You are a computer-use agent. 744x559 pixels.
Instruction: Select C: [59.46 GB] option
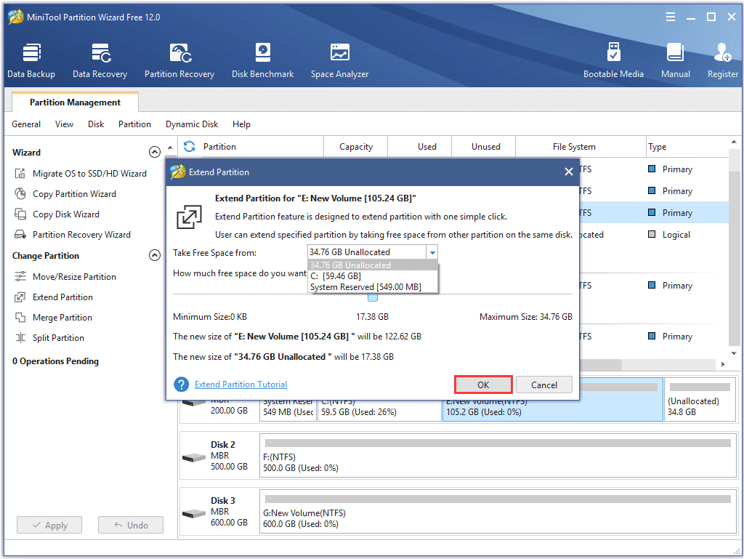point(373,276)
